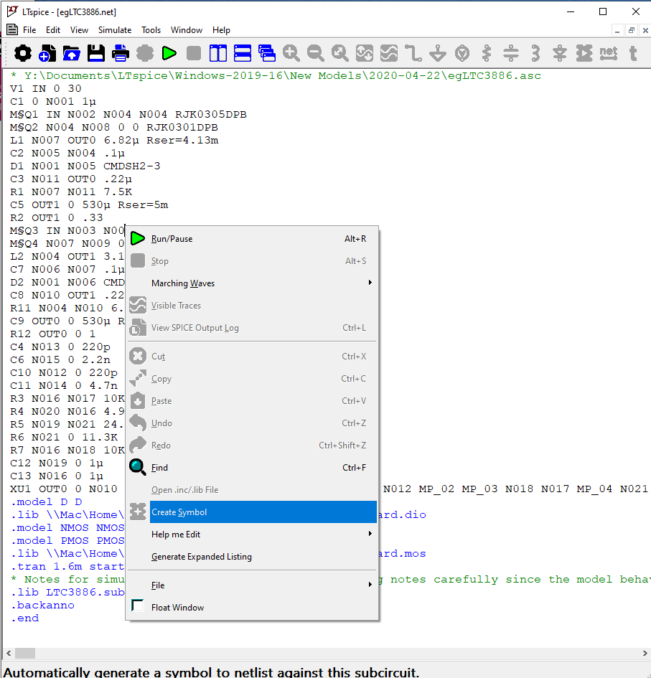This screenshot has height=678, width=651.
Task: Choose Generate Expanded Listing
Action: tap(202, 557)
